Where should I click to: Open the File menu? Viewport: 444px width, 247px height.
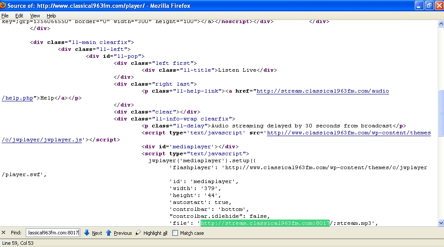click(x=5, y=16)
